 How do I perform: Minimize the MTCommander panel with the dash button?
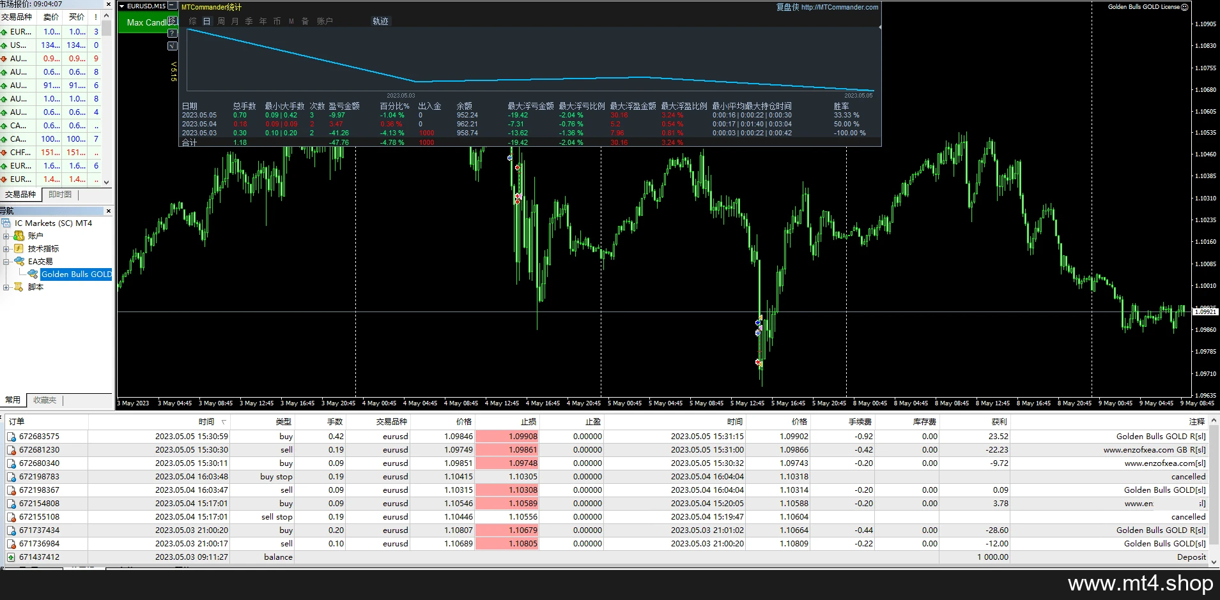coord(172,6)
